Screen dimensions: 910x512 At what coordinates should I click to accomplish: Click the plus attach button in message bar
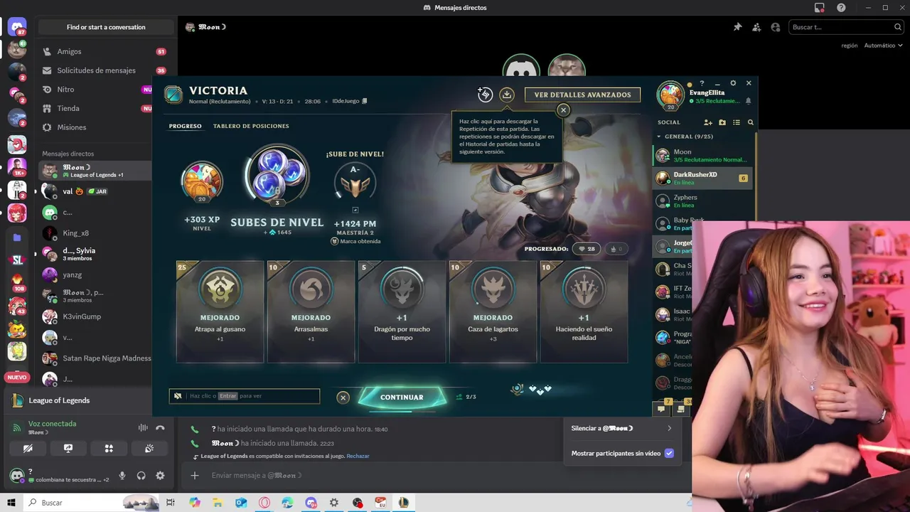pyautogui.click(x=195, y=475)
